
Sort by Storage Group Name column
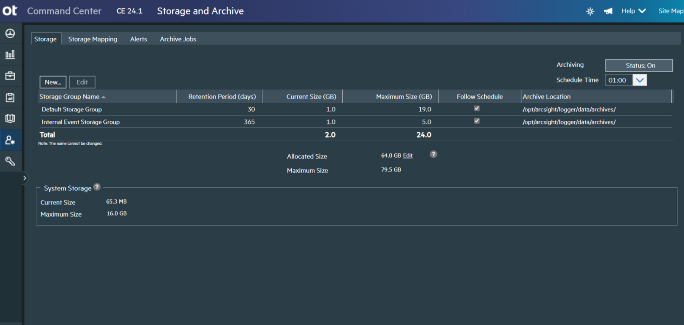72,96
